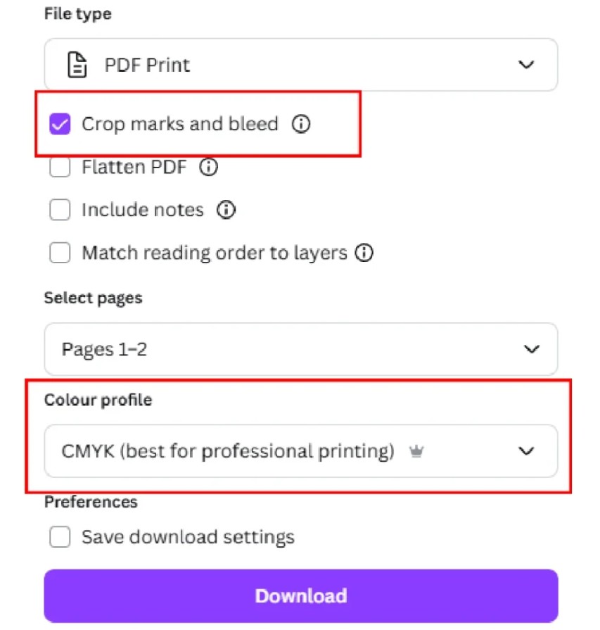
Task: Enable Save download settings checkbox
Action: pos(60,537)
